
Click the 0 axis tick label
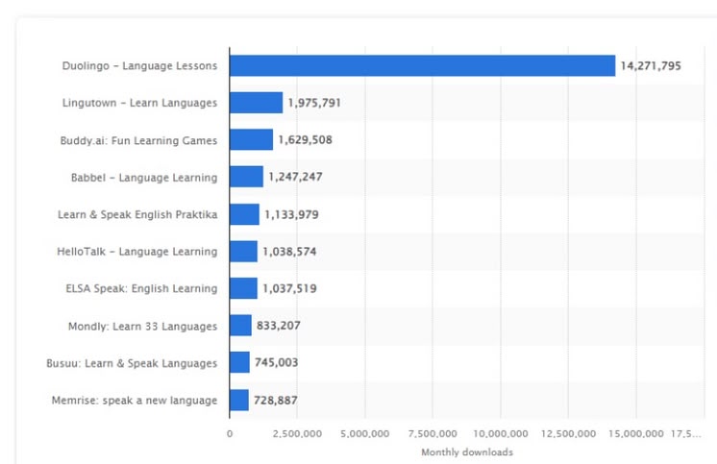(x=230, y=433)
